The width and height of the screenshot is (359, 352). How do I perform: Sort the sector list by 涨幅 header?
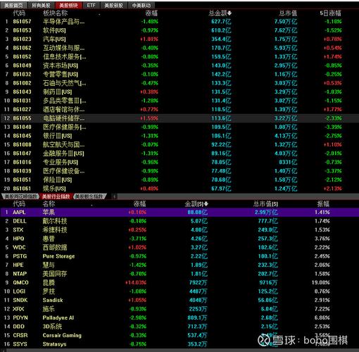(151, 13)
